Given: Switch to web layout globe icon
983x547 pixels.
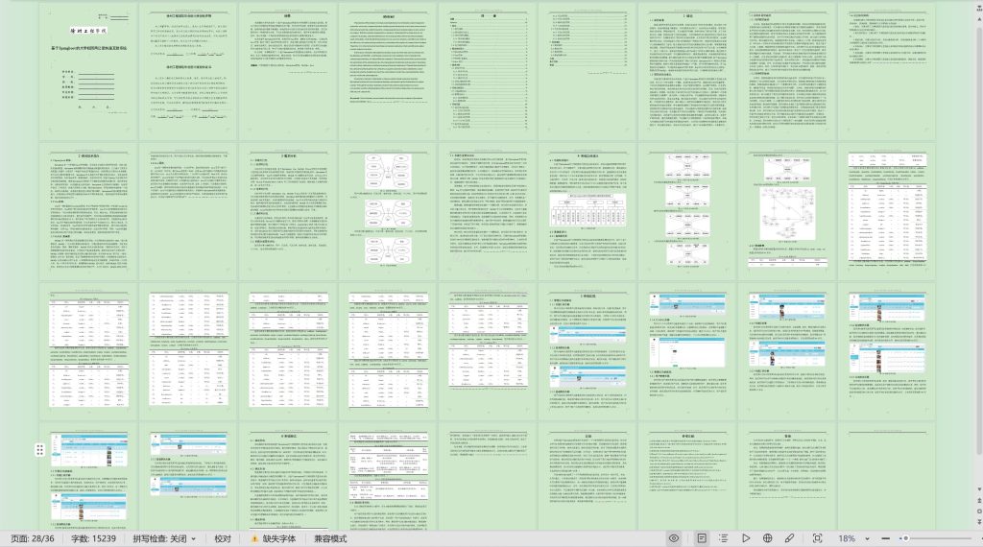Looking at the screenshot, I should [767, 538].
